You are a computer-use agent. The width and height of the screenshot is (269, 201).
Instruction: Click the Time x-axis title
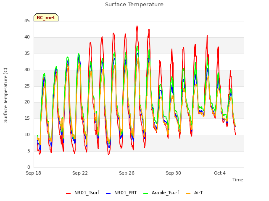pos(238,180)
